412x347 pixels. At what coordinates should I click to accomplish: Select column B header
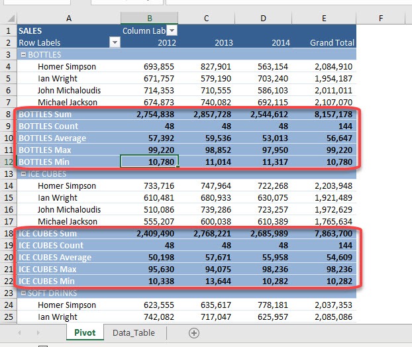(149, 18)
